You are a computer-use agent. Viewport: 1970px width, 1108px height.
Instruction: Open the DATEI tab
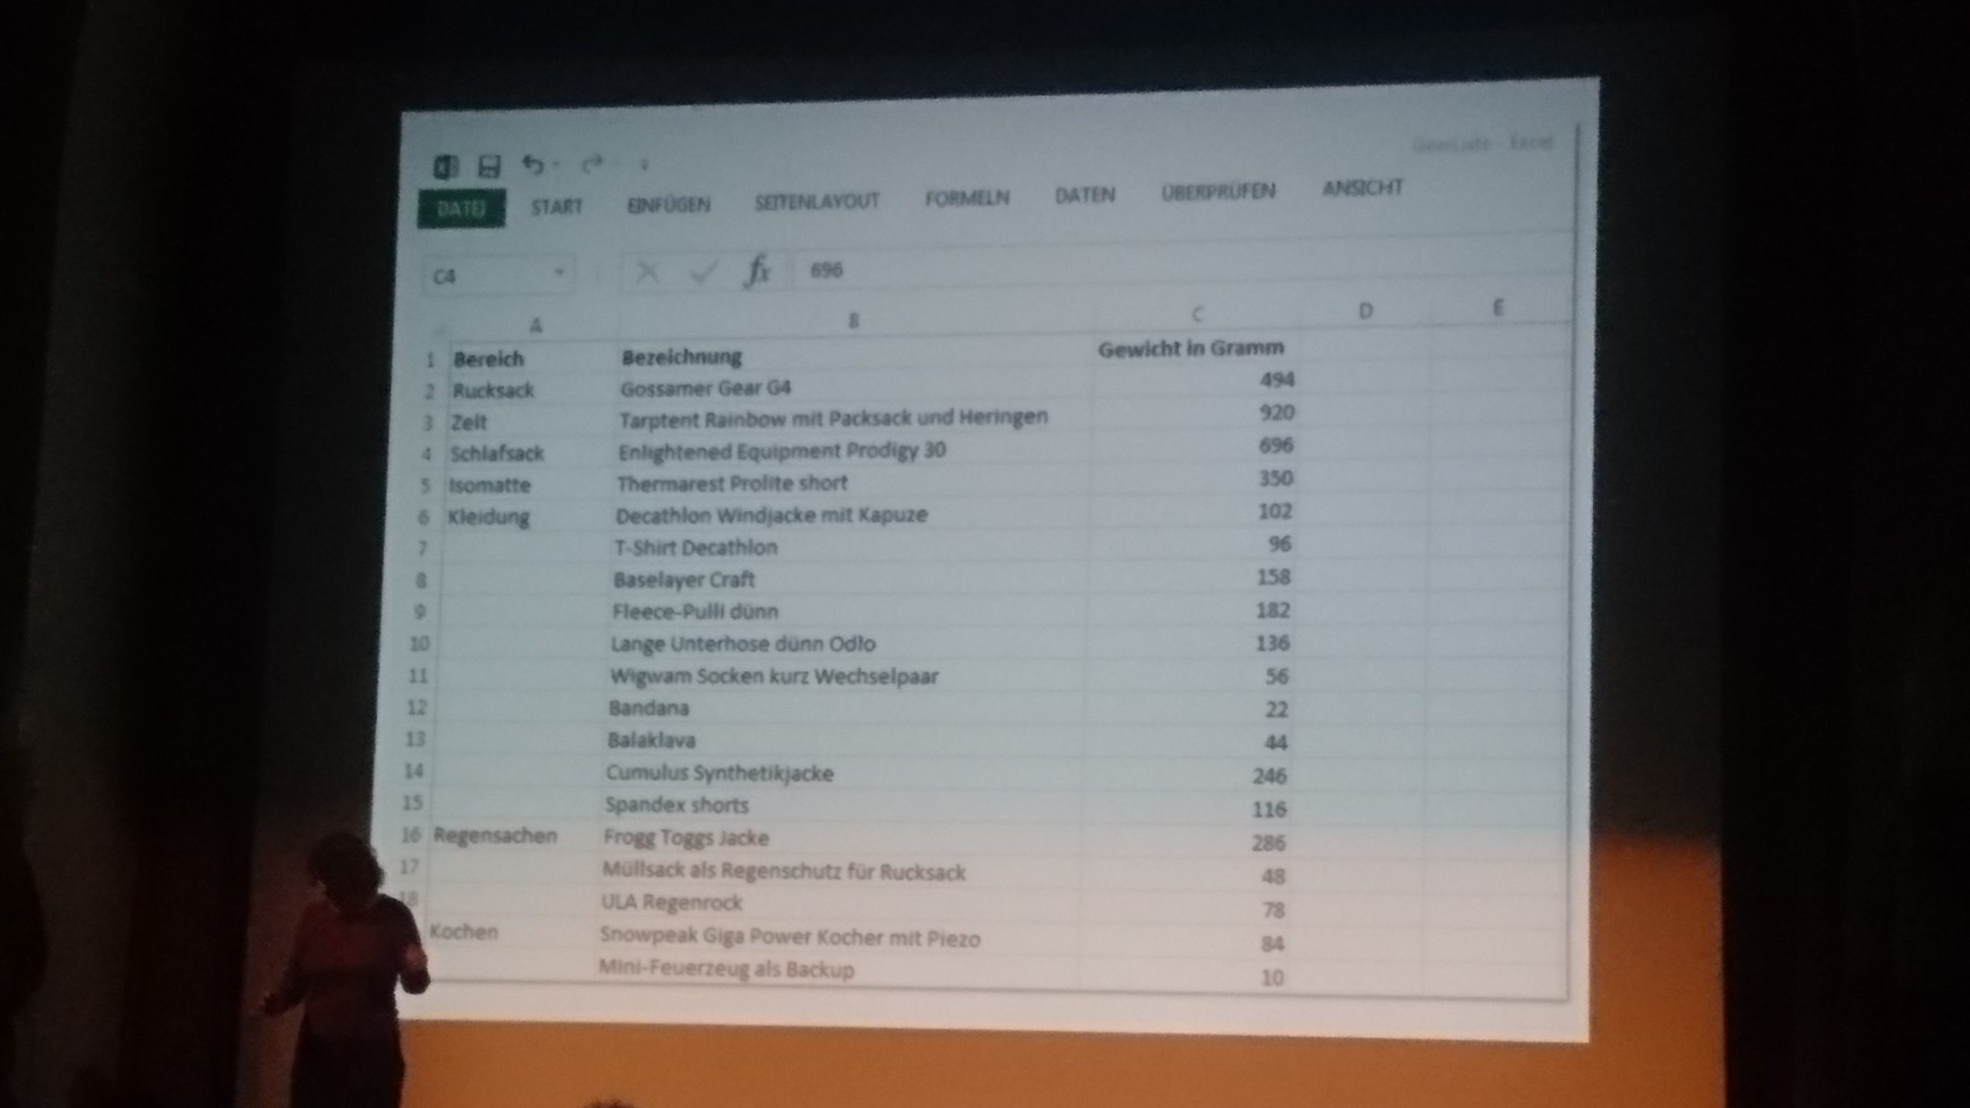[462, 209]
